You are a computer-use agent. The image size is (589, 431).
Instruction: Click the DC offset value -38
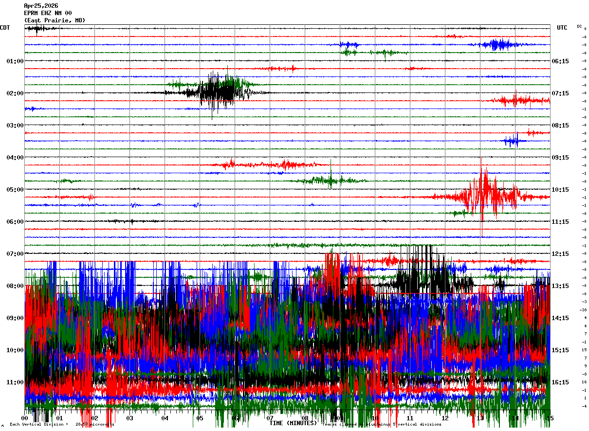(583, 310)
